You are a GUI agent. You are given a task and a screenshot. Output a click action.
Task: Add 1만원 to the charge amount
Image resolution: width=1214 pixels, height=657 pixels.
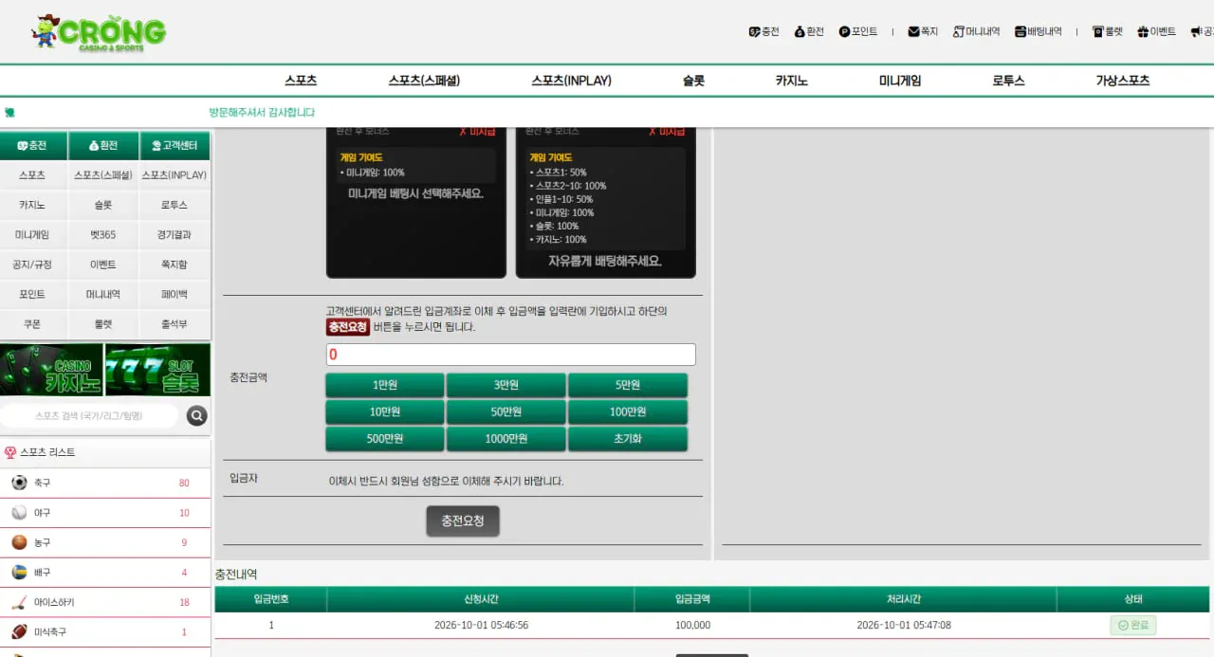click(385, 385)
